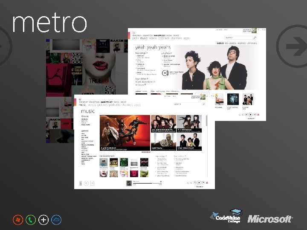Skip to next track in music window
Screen dimensions: 307x230
click(203, 183)
